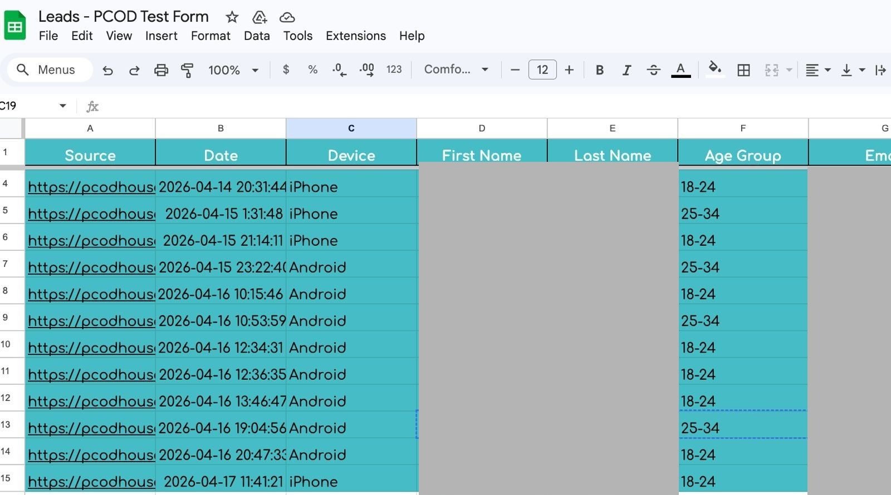Viewport: 891px width, 495px height.
Task: Increase font size with plus button
Action: [x=569, y=70]
